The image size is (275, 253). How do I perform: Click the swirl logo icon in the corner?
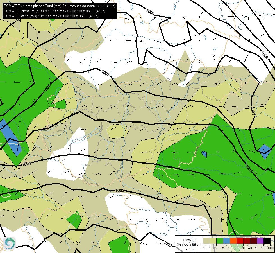[x=10, y=243]
